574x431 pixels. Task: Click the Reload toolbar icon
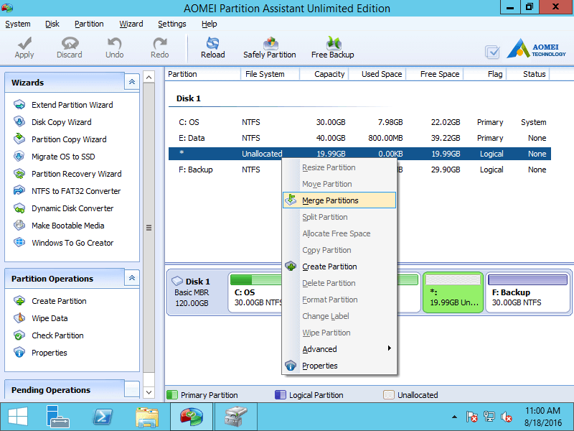click(212, 44)
